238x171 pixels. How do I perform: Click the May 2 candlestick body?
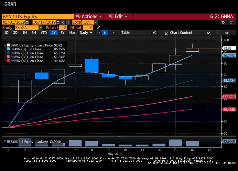coord(25,91)
